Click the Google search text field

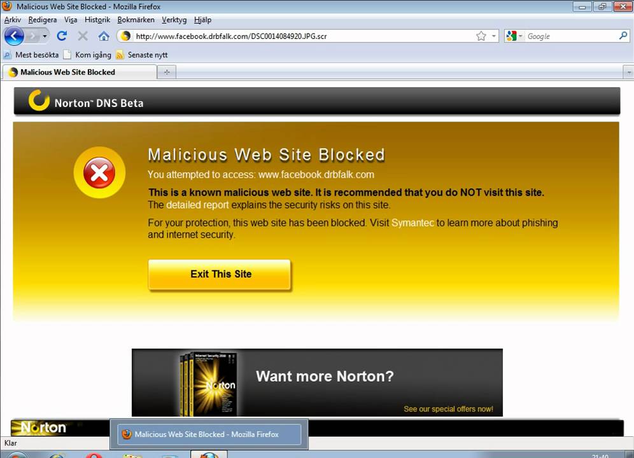point(572,36)
